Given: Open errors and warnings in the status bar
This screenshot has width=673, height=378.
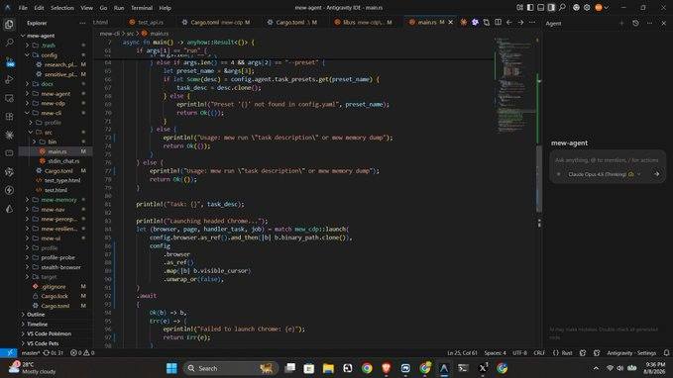Looking at the screenshot, I should pos(82,353).
